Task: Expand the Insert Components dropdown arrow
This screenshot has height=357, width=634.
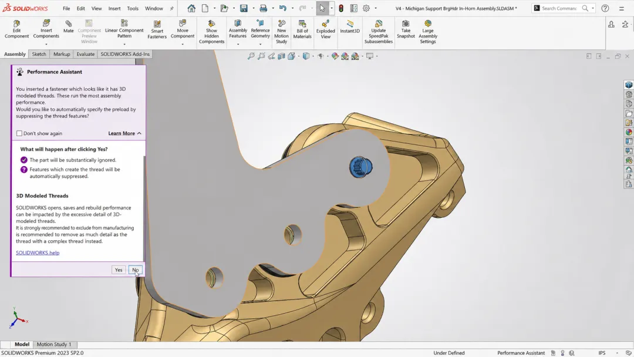Action: [46, 44]
